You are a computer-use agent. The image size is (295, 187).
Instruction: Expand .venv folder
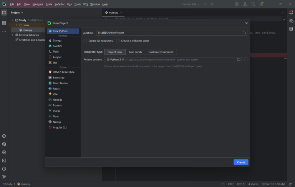[x=16, y=25]
